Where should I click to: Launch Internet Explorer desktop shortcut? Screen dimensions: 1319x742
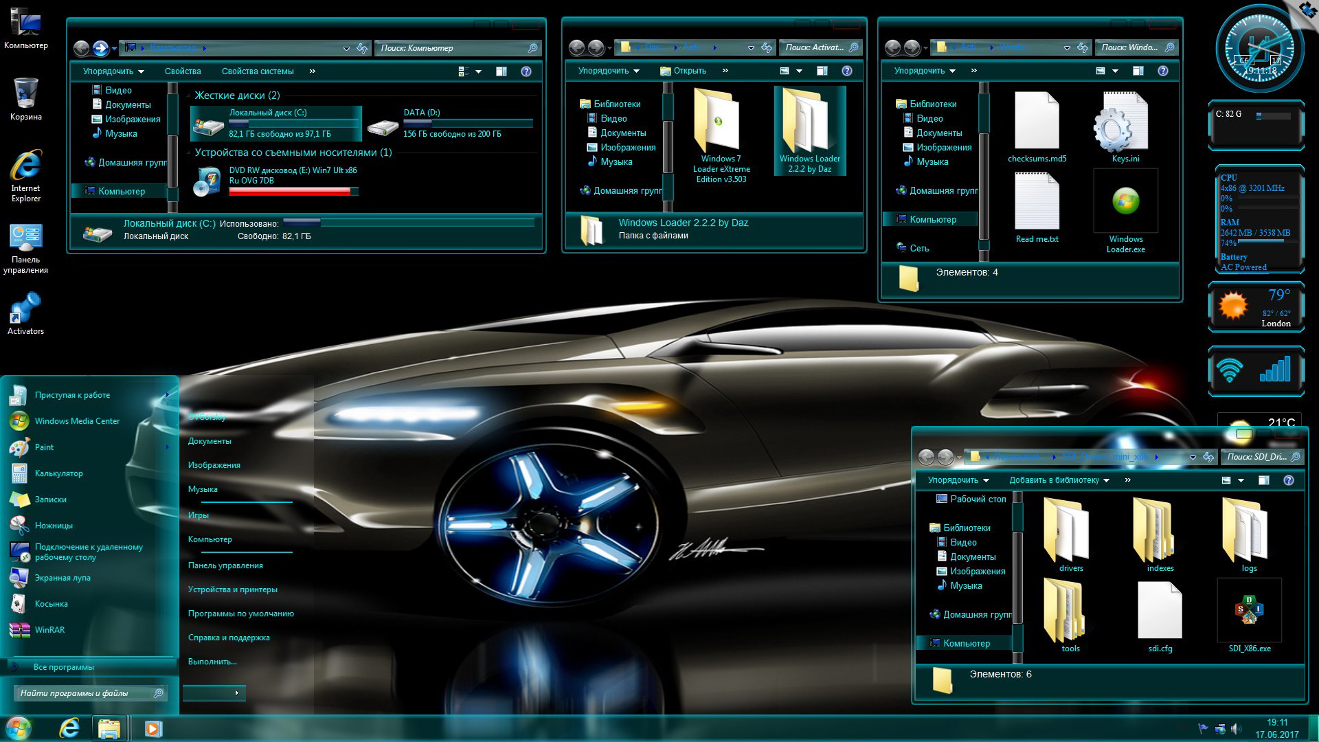point(26,177)
